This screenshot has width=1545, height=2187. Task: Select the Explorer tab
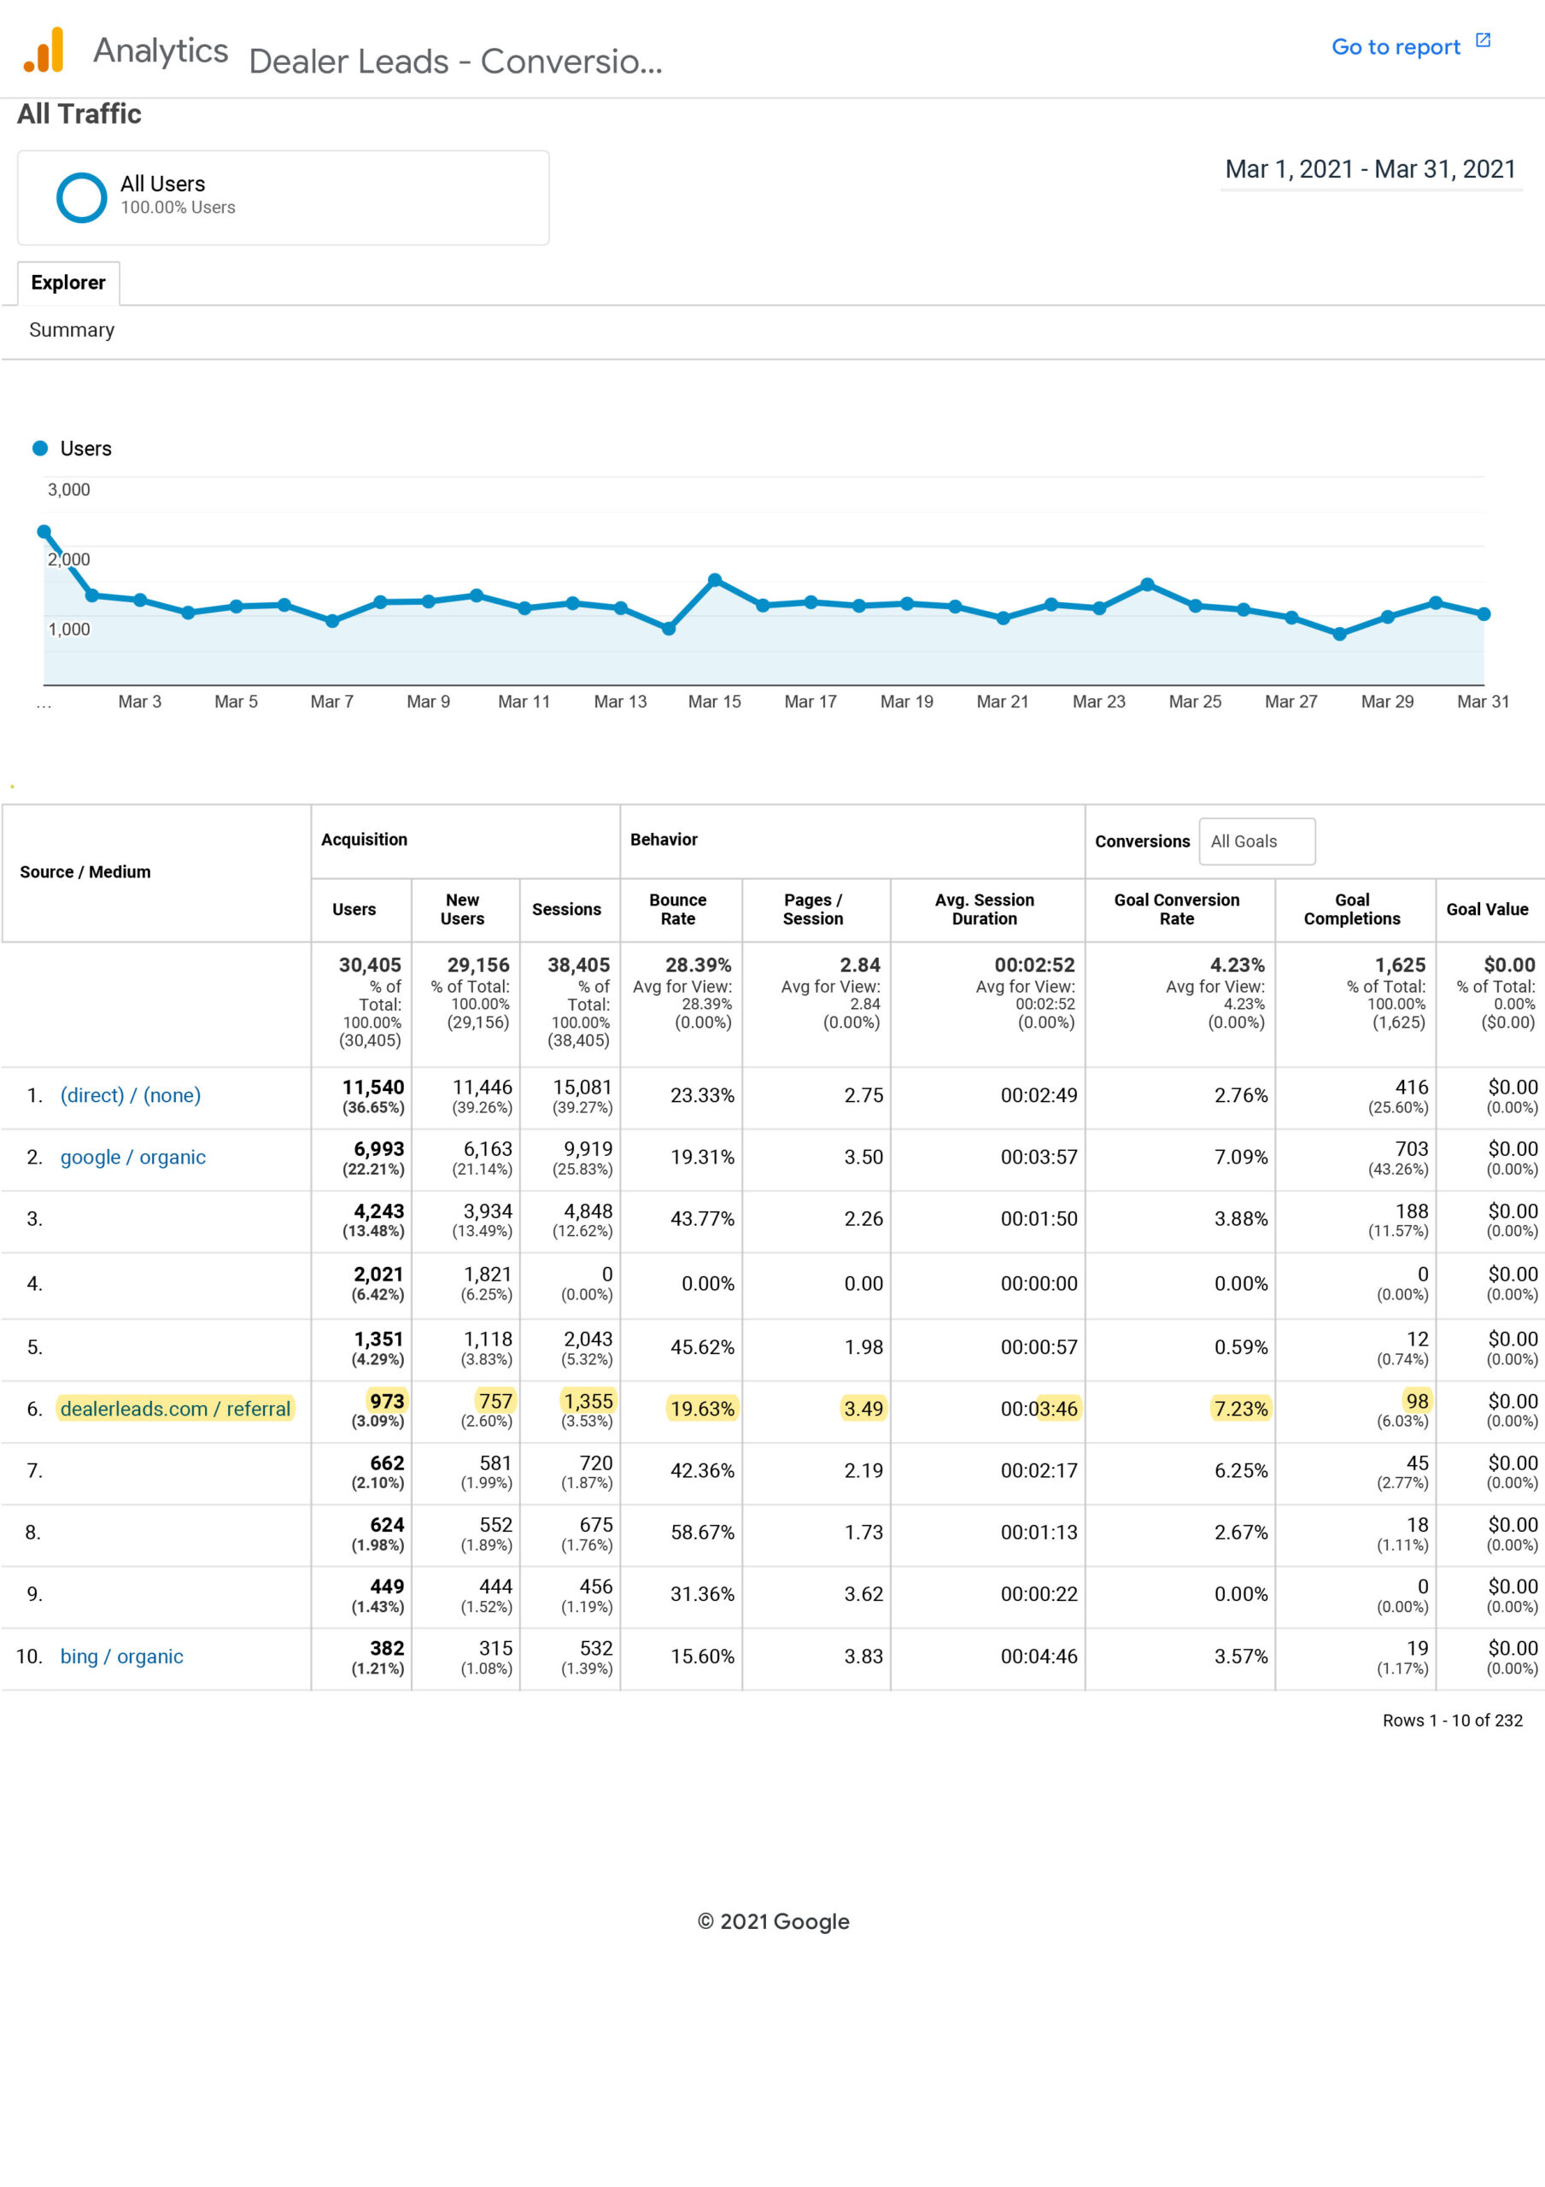[67, 283]
